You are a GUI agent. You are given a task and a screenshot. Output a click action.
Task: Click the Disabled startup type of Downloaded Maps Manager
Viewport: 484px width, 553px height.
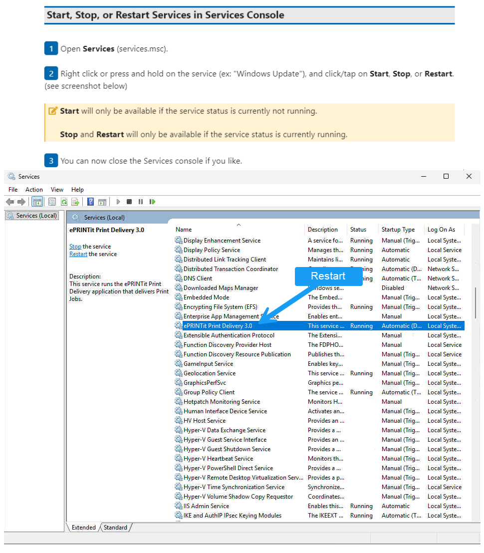click(x=393, y=288)
